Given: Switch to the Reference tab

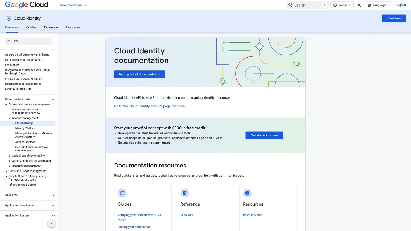Looking at the screenshot, I should click(51, 27).
